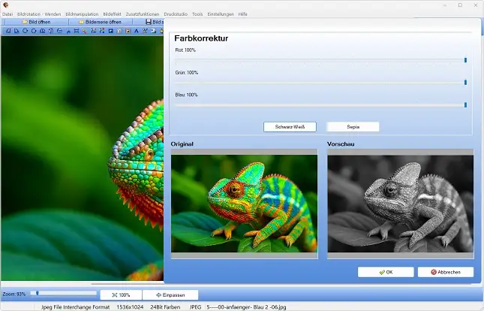
Task: Click the floppy disk save image icon
Action: point(149,22)
